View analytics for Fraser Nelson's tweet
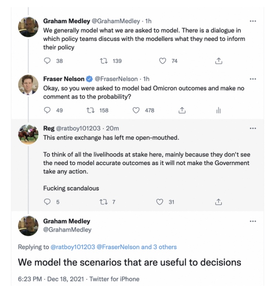 tap(218, 110)
